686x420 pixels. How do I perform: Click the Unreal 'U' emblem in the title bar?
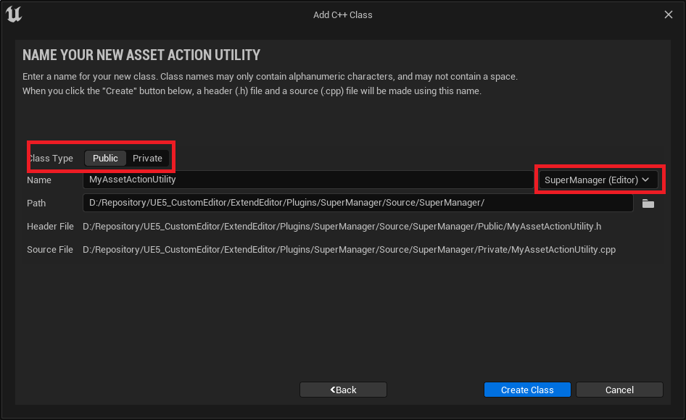click(14, 14)
